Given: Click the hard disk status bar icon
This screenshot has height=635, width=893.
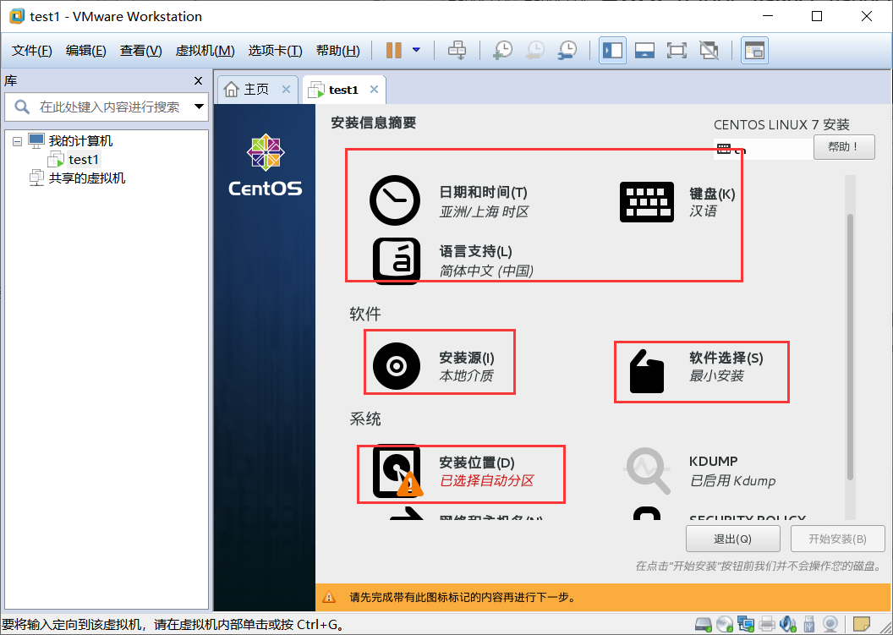Looking at the screenshot, I should pos(704,624).
